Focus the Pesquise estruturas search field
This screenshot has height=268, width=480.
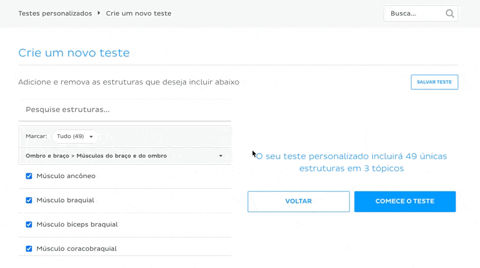125,110
